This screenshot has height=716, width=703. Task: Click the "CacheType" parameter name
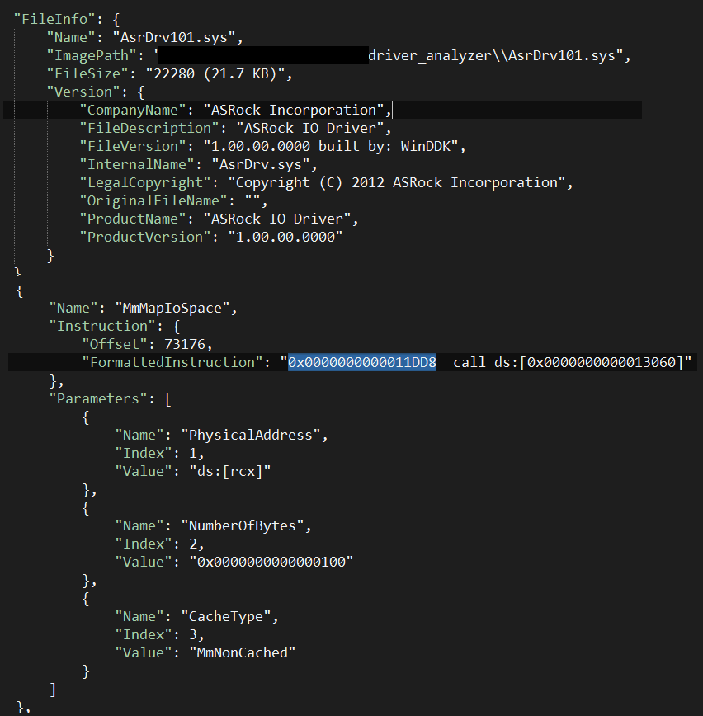[225, 617]
